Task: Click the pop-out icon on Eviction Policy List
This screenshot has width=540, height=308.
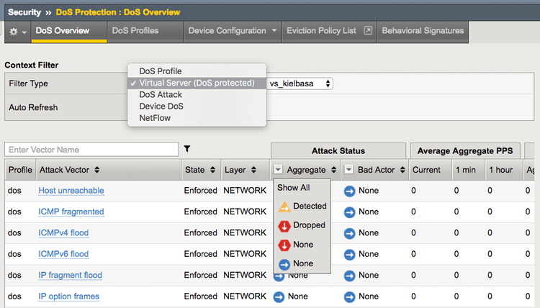Action: 367,31
